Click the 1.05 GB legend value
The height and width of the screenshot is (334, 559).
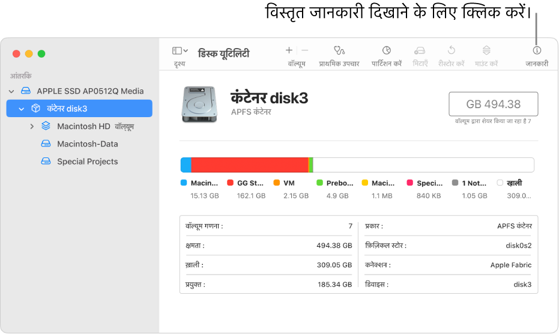(474, 196)
